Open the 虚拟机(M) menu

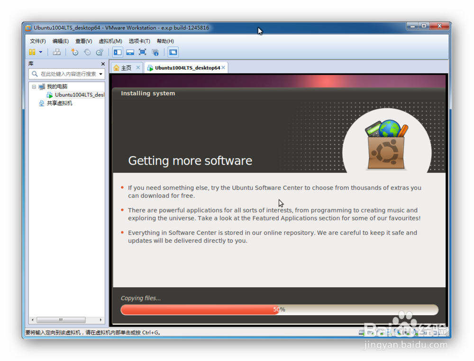coord(110,41)
